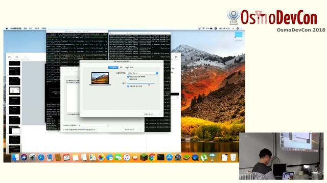Select the highlighted Display tab
The height and width of the screenshot is (183, 327).
coord(113,68)
